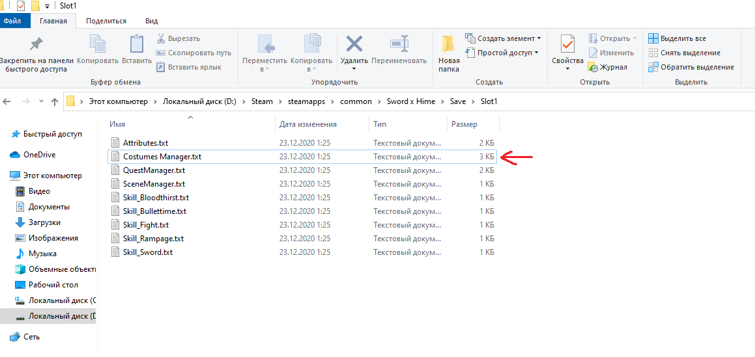Select the Costumes Manager.txt file
This screenshot has height=357, width=755.
tap(162, 157)
